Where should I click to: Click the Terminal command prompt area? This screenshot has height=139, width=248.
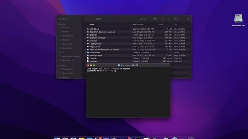click(x=101, y=71)
